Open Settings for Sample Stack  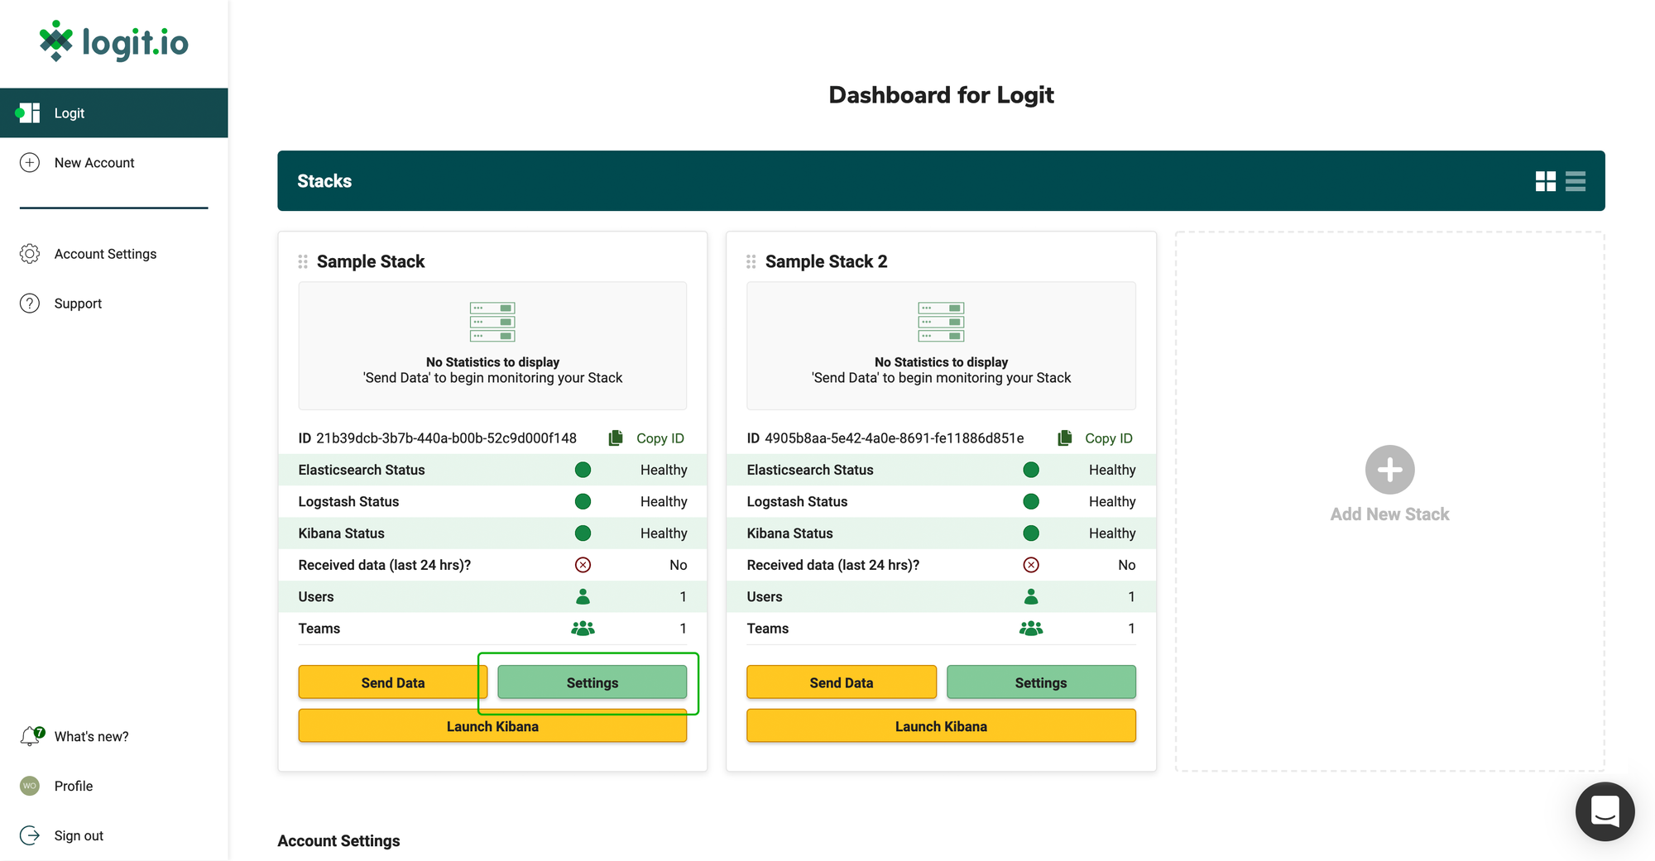592,682
